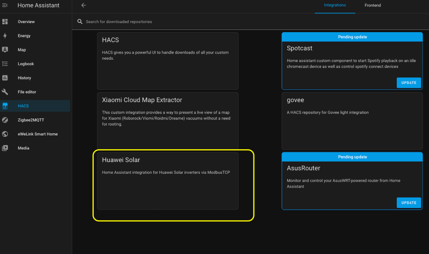The image size is (429, 254).
Task: Open Logbook via the list icon
Action: 5,64
